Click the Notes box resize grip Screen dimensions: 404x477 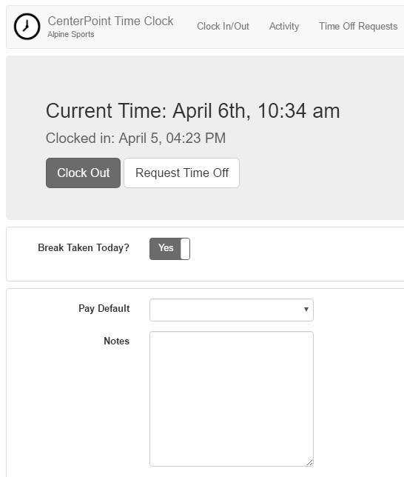tap(309, 463)
